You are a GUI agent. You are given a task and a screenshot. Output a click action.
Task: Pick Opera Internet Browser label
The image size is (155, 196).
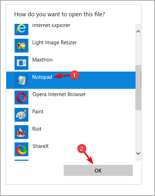click(59, 94)
